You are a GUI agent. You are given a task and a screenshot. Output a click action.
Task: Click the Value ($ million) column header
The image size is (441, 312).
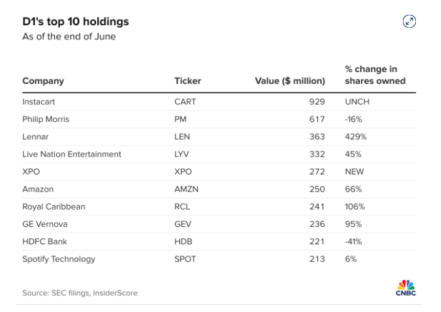pos(290,81)
